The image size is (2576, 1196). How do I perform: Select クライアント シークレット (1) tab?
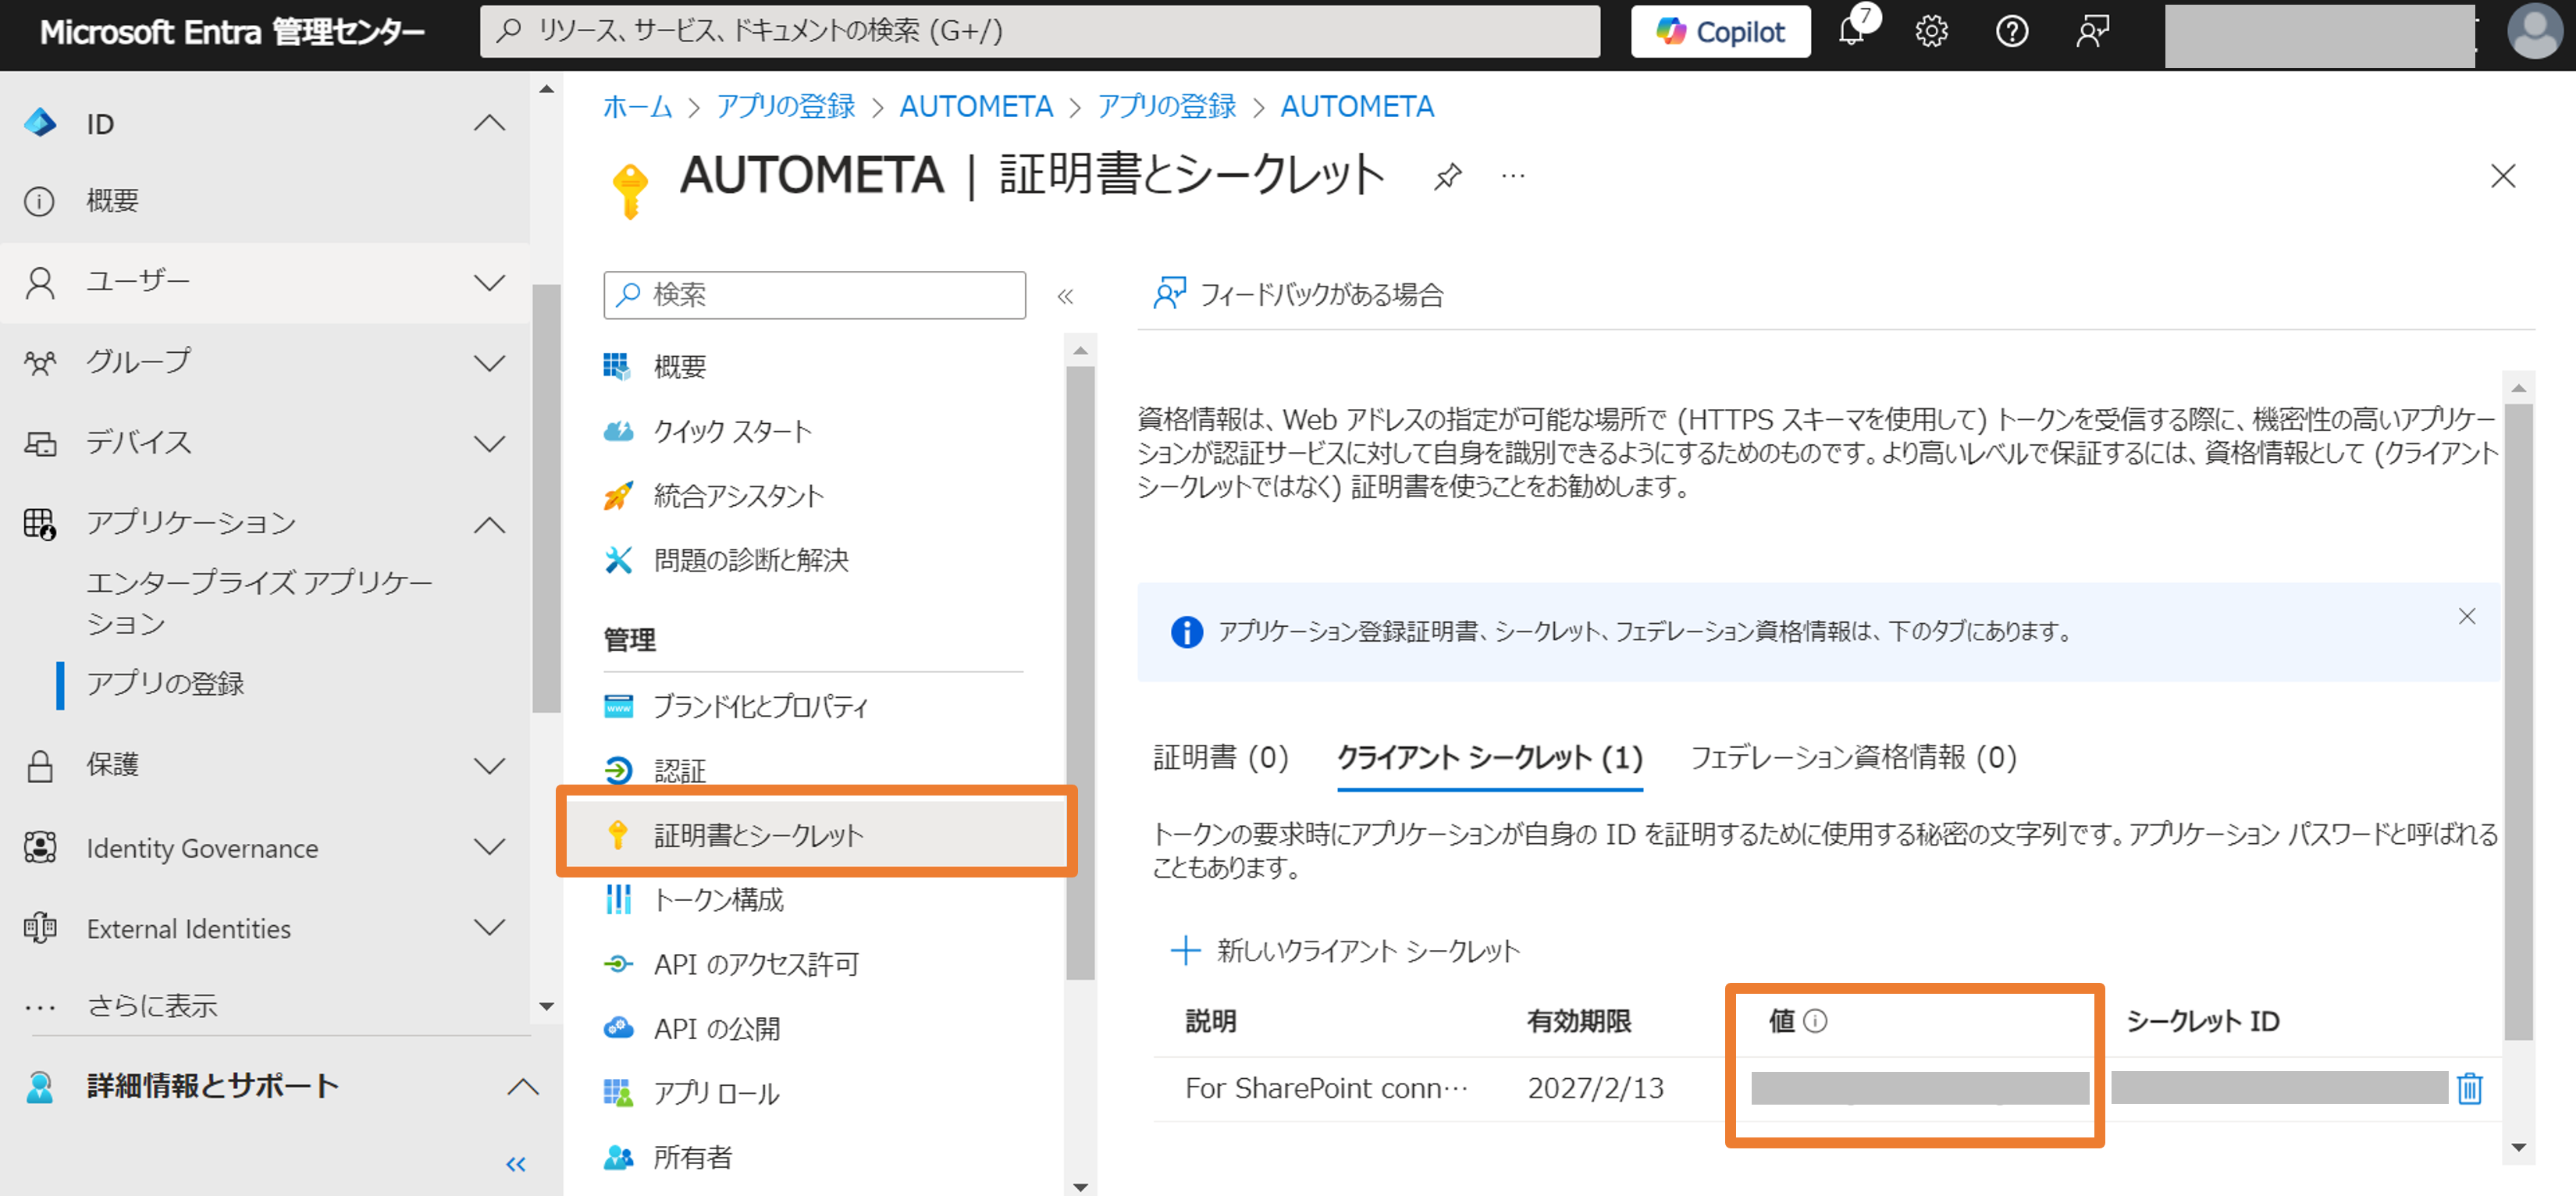pyautogui.click(x=1489, y=758)
